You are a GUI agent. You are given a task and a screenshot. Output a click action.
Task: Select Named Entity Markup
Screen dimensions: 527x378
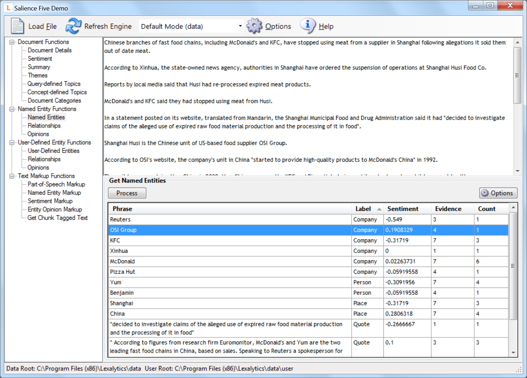tap(54, 193)
